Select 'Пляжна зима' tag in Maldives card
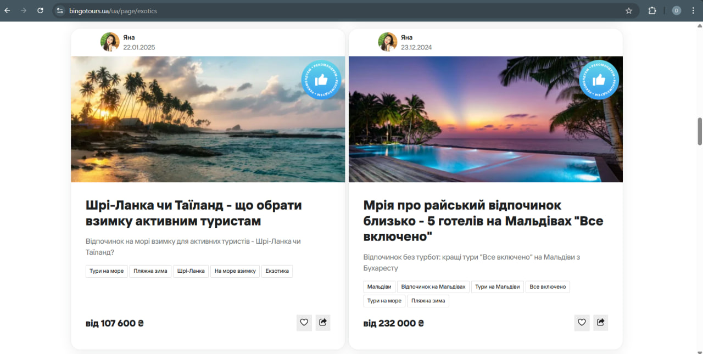This screenshot has height=354, width=703. click(428, 301)
